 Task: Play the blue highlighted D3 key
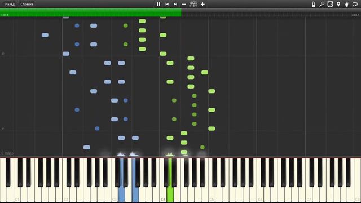tap(121, 195)
